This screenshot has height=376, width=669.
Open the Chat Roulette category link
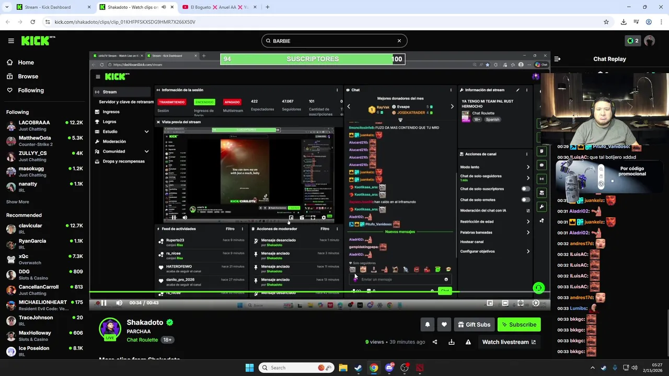[x=142, y=339]
